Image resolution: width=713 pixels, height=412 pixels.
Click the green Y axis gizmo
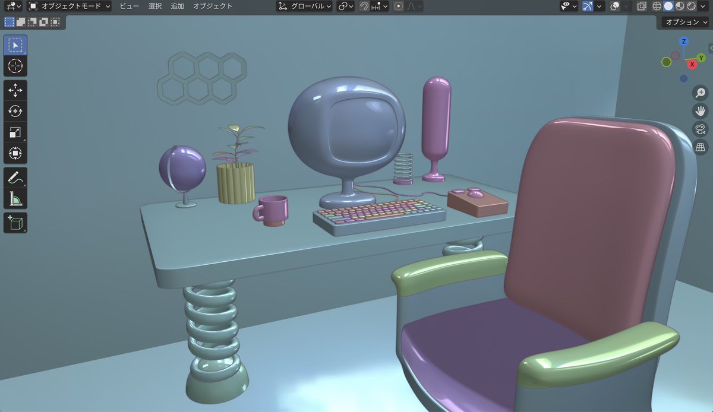[701, 58]
